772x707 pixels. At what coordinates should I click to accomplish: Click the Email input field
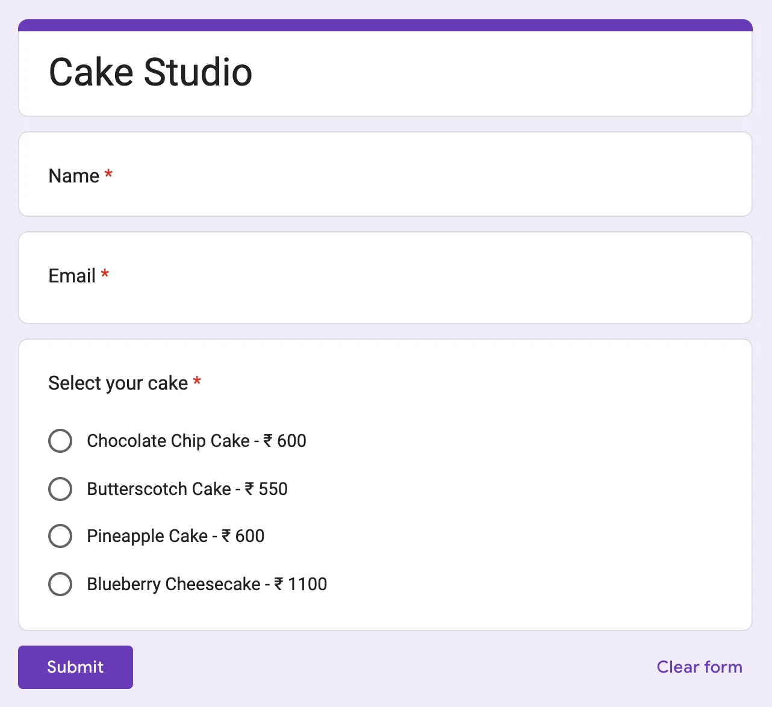tap(241, 299)
